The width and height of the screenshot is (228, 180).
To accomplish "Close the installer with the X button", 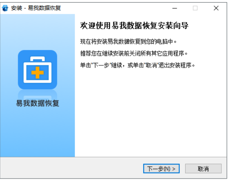I will (216, 8).
